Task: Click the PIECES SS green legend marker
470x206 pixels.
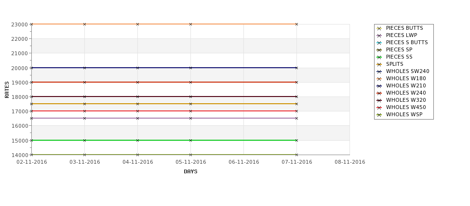Action: click(379, 57)
